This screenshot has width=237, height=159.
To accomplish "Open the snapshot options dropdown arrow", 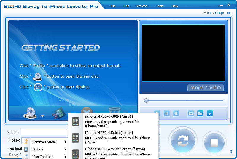I will pos(210,113).
